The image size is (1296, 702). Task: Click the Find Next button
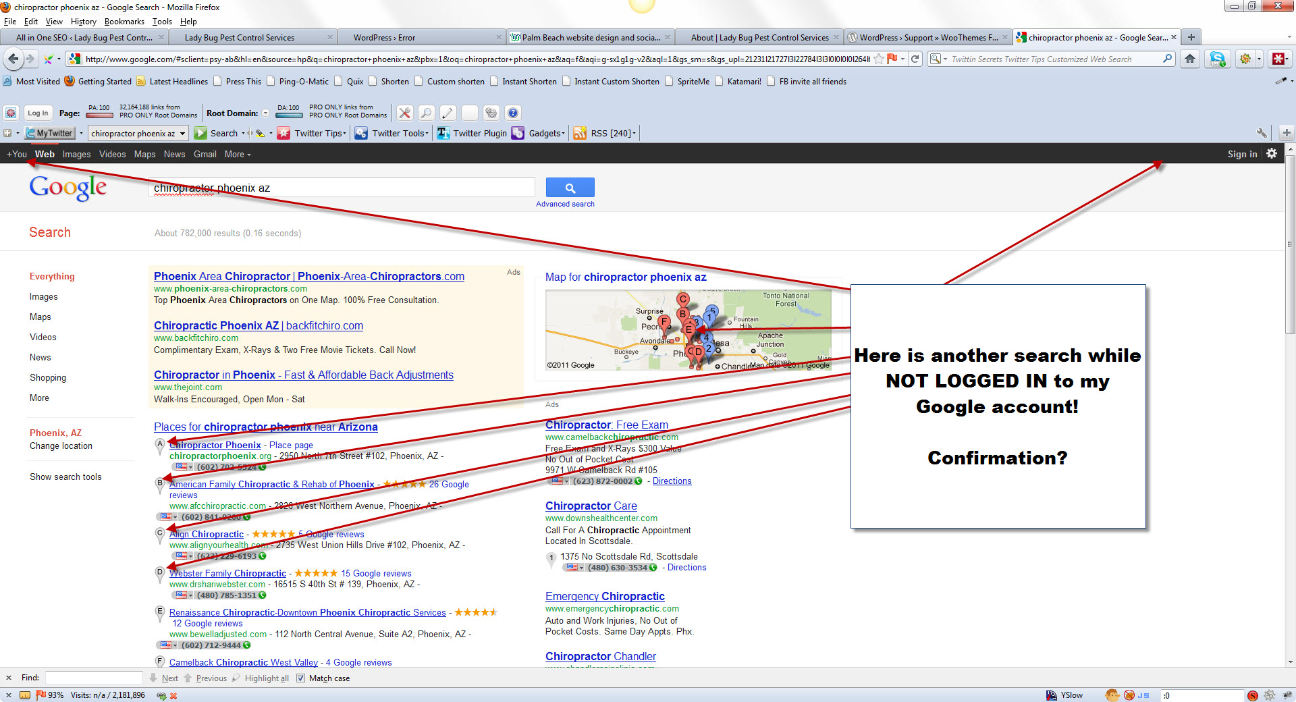tap(163, 678)
